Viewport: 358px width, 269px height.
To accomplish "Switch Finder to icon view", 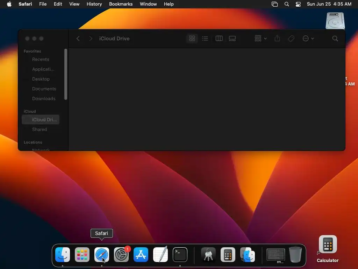I will [192, 39].
